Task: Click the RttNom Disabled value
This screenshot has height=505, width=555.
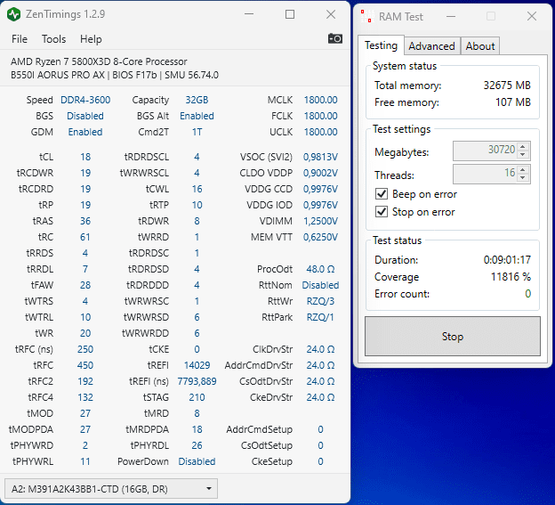Action: coord(320,285)
